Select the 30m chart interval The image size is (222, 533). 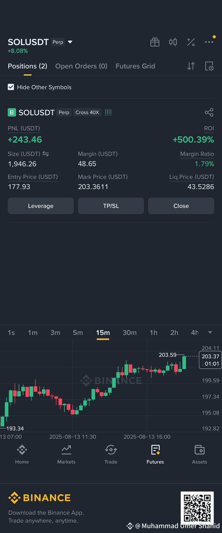tap(129, 332)
